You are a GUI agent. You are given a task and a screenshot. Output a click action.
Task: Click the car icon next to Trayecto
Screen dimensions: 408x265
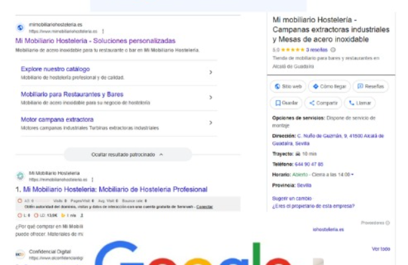pos(297,154)
